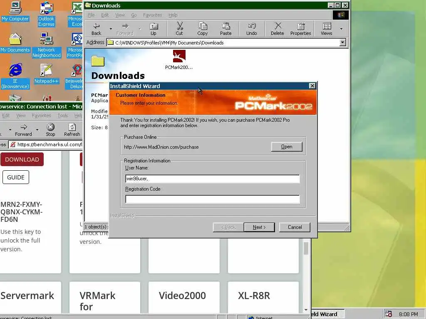Open Favorites menu in Downloads window
426x319 pixels.
pyautogui.click(x=152, y=15)
